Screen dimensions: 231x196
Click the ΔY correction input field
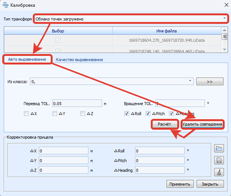click(63, 161)
